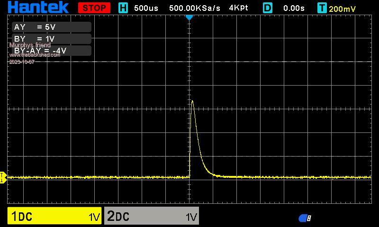
Task: Click the Hantek logo
Action: pyautogui.click(x=38, y=8)
